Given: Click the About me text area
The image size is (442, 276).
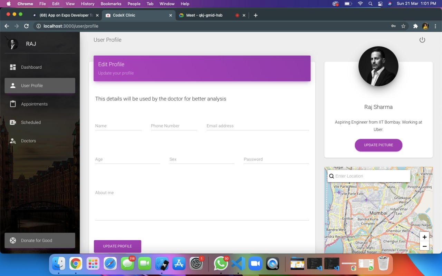Looking at the screenshot, I should point(202,204).
